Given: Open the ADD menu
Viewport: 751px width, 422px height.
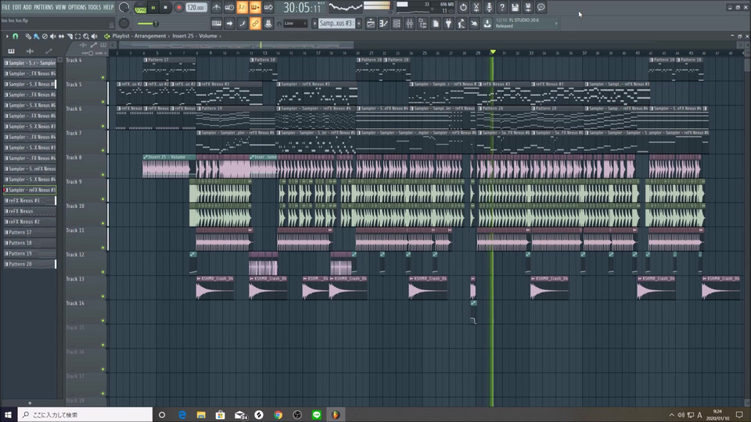Looking at the screenshot, I should (x=27, y=7).
